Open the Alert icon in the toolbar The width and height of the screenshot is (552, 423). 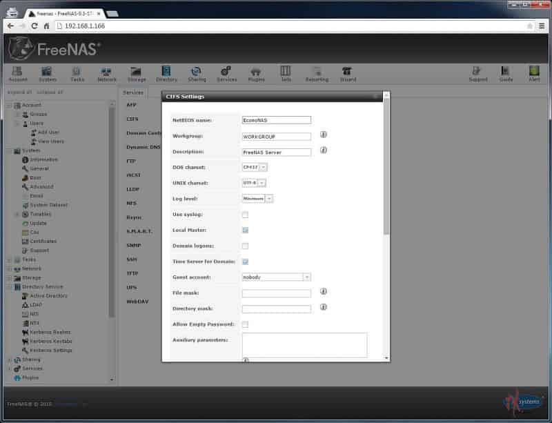click(x=534, y=73)
